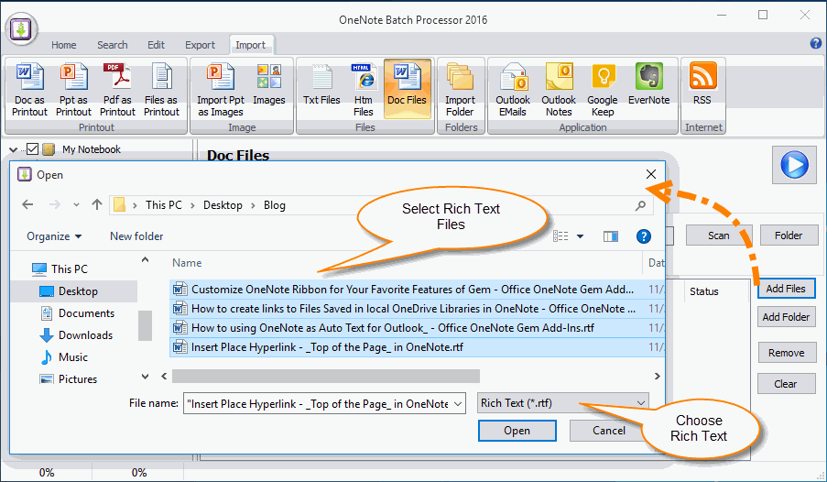Expand the view options dropdown arrow
827x482 pixels.
[580, 236]
